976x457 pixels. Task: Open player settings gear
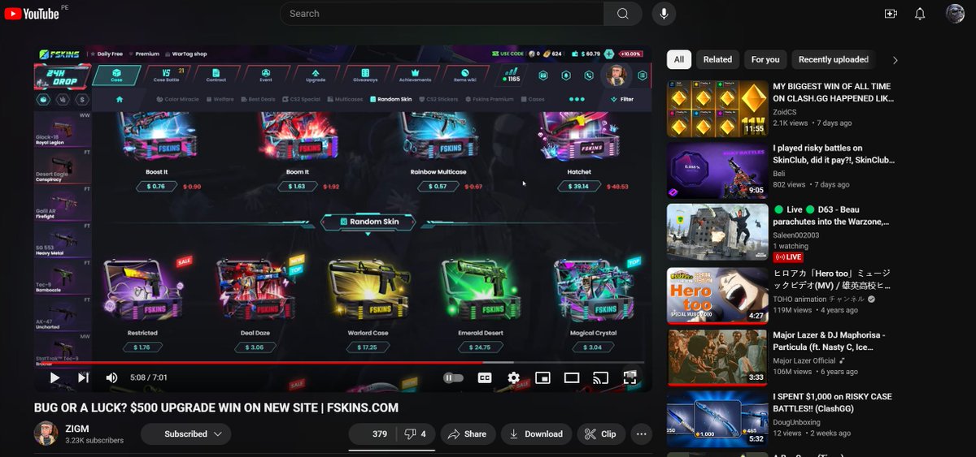(513, 377)
